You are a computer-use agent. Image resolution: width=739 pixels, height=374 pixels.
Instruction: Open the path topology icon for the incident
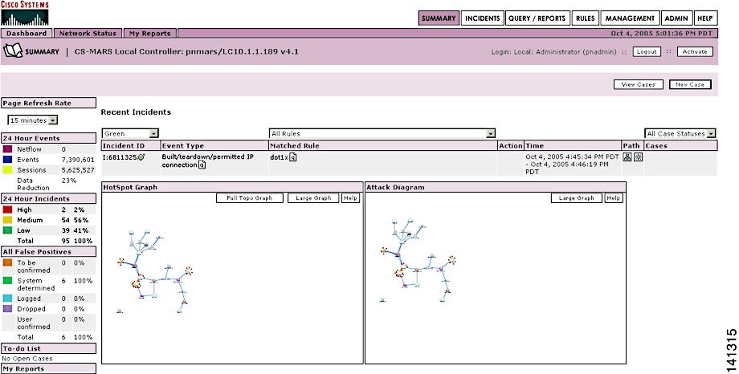pyautogui.click(x=627, y=157)
